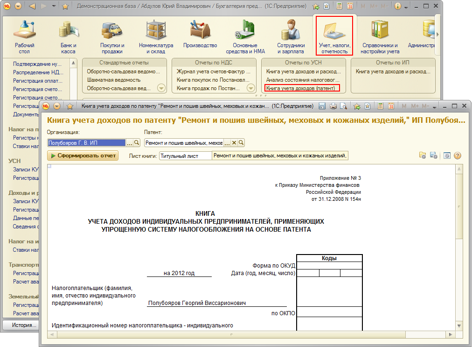Open Организация selection ellipsis button
The height and width of the screenshot is (347, 472).
[x=130, y=143]
